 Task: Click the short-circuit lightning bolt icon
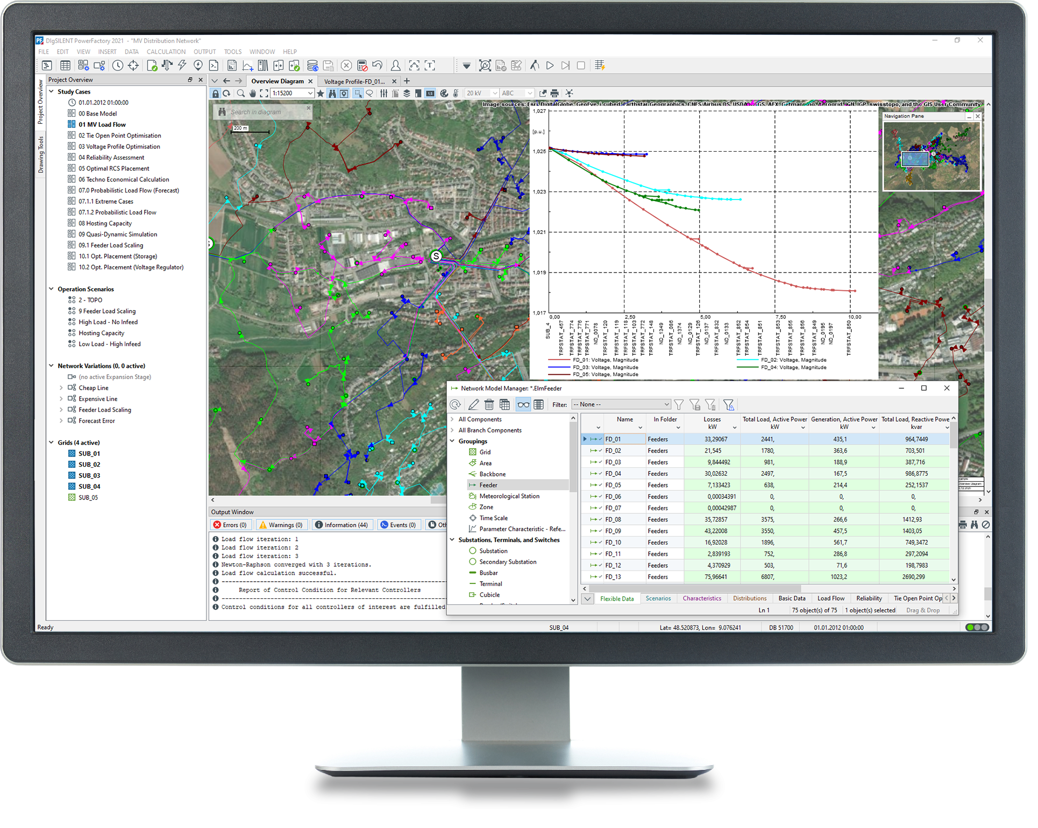(x=182, y=66)
